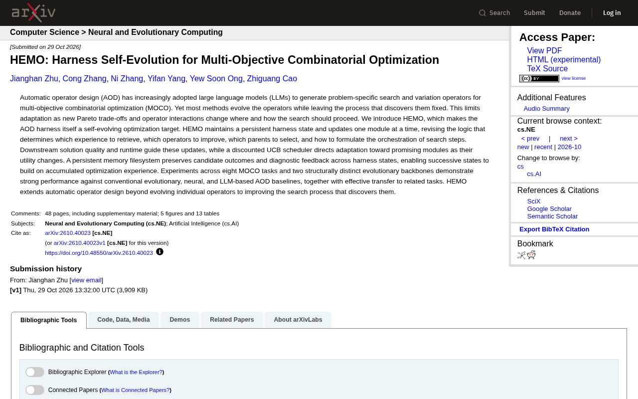638x399 pixels.
Task: Open the DOI link 10.48550/arXiv.2610.40023
Action: click(99, 253)
